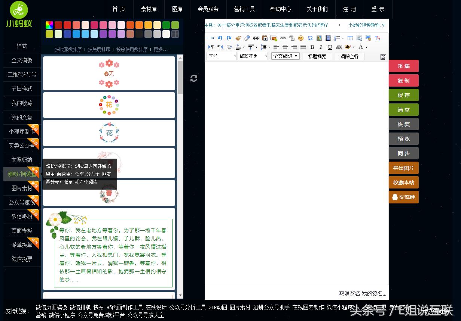Click the green 保存 save button
The image size is (461, 321).
(x=403, y=95)
